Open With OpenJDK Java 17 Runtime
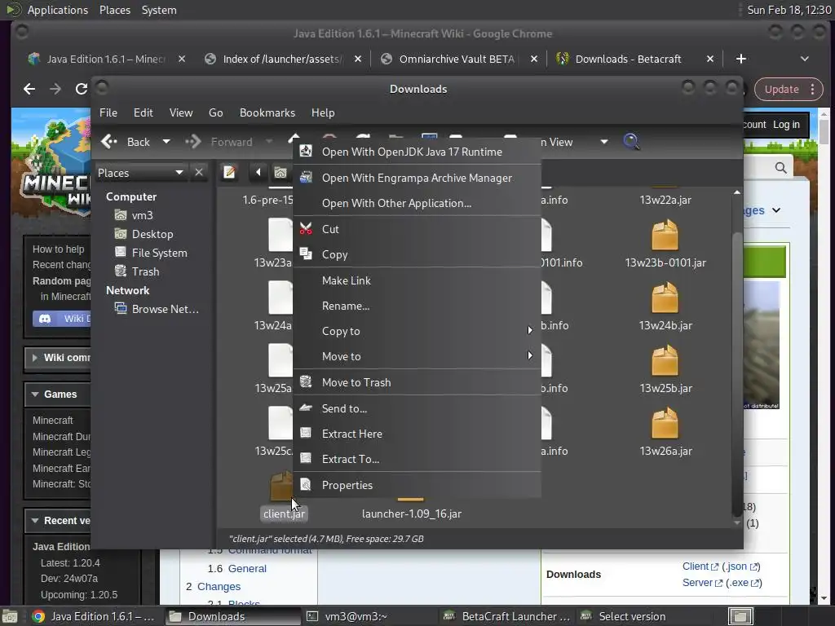The image size is (835, 626). pyautogui.click(x=417, y=152)
